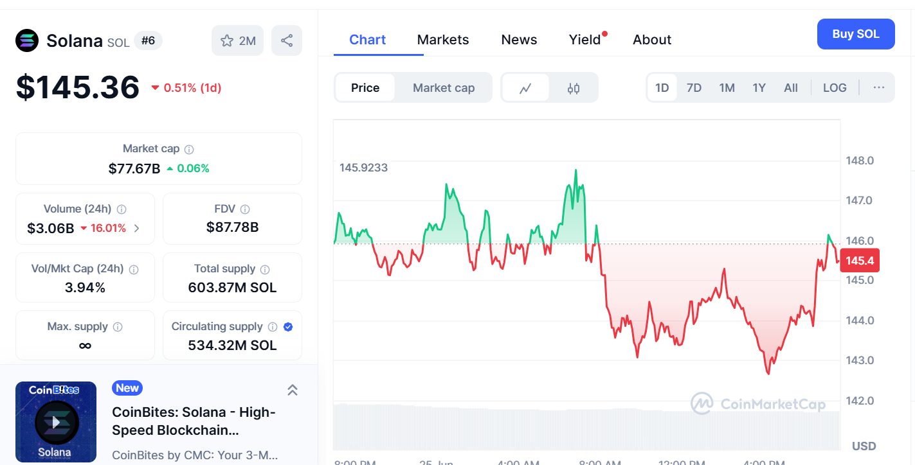This screenshot has width=915, height=465.
Task: Collapse the CoinBites panel with double chevron
Action: pos(292,390)
